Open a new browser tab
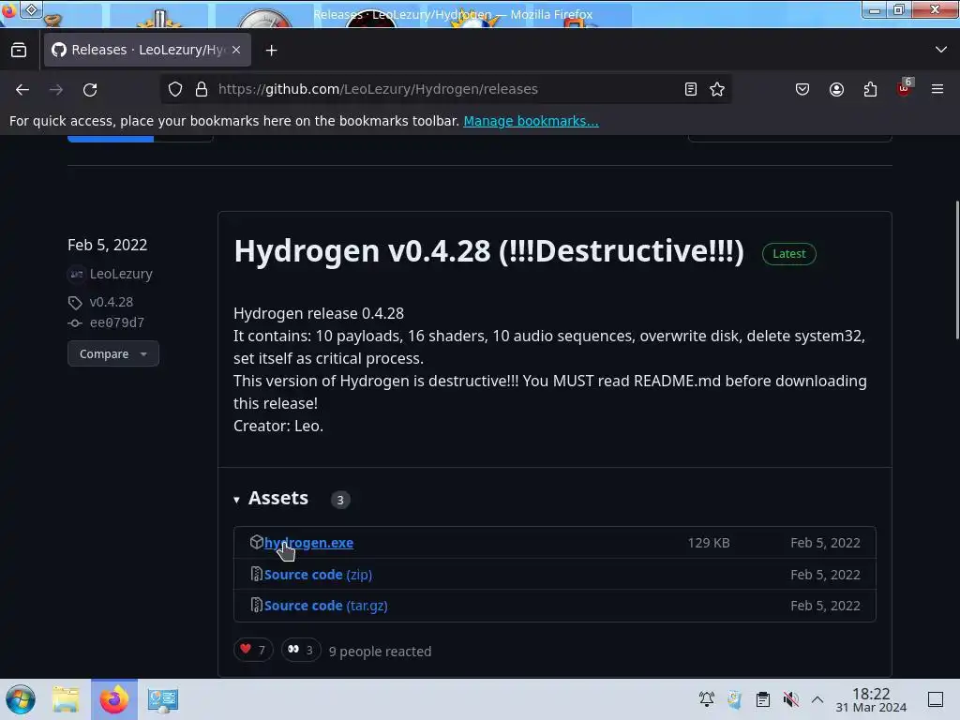 (271, 51)
